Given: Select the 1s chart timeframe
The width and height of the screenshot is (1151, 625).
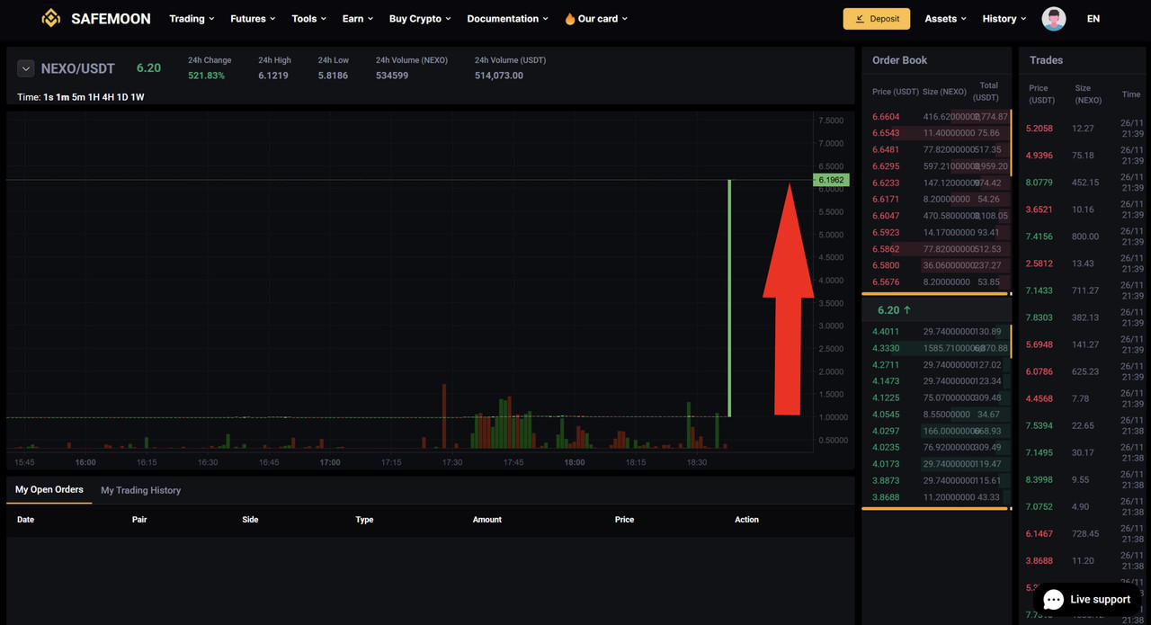Looking at the screenshot, I should (x=49, y=97).
